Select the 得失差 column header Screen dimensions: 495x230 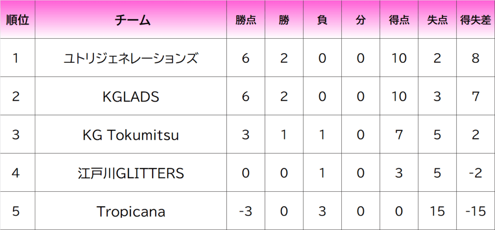[x=476, y=20]
